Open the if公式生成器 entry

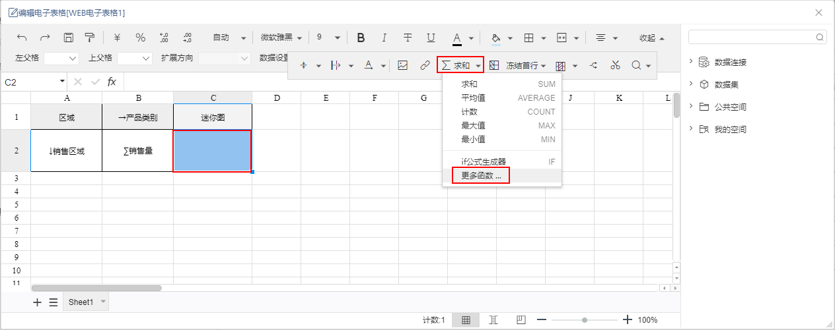(502, 161)
